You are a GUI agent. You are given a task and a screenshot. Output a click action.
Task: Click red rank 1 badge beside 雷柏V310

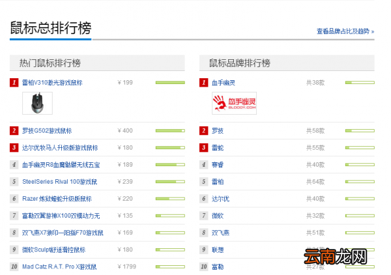(14, 83)
